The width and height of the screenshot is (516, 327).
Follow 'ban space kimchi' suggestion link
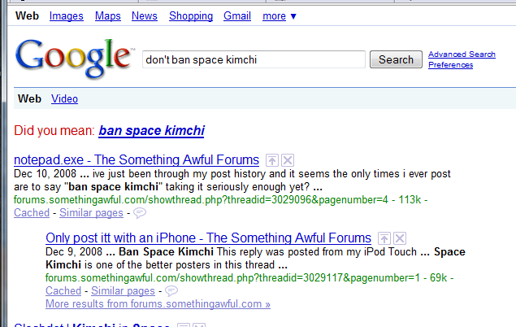pos(151,131)
